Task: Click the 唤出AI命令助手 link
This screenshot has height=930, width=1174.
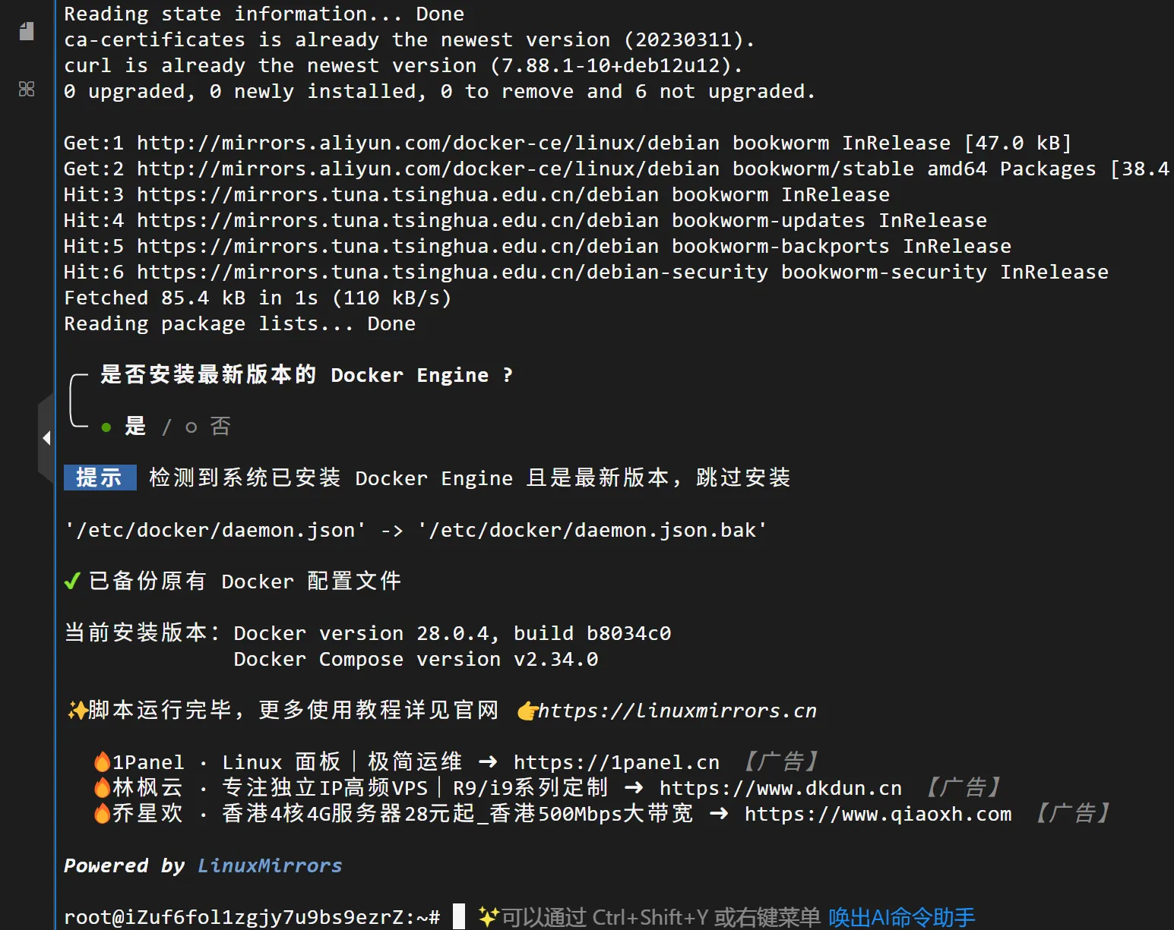Action: point(901,917)
